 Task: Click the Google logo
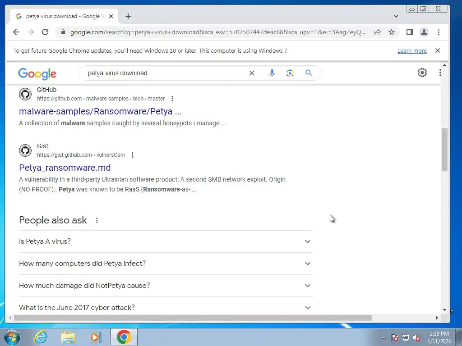pyautogui.click(x=37, y=73)
